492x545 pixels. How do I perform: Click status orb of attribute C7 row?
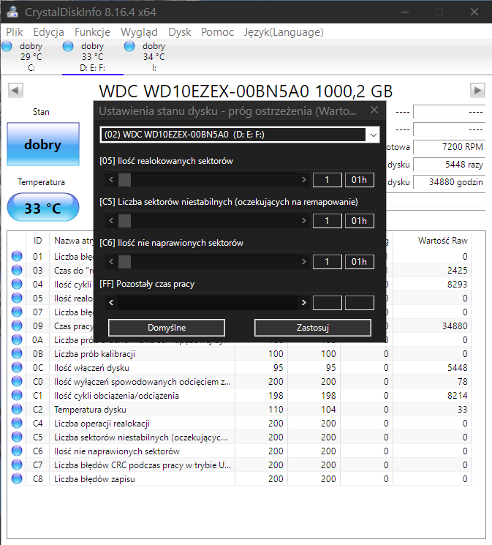click(17, 465)
